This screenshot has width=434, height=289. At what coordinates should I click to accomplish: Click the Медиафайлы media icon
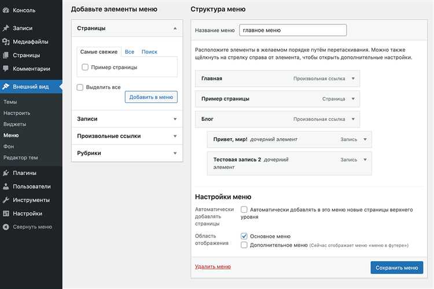(x=6, y=42)
